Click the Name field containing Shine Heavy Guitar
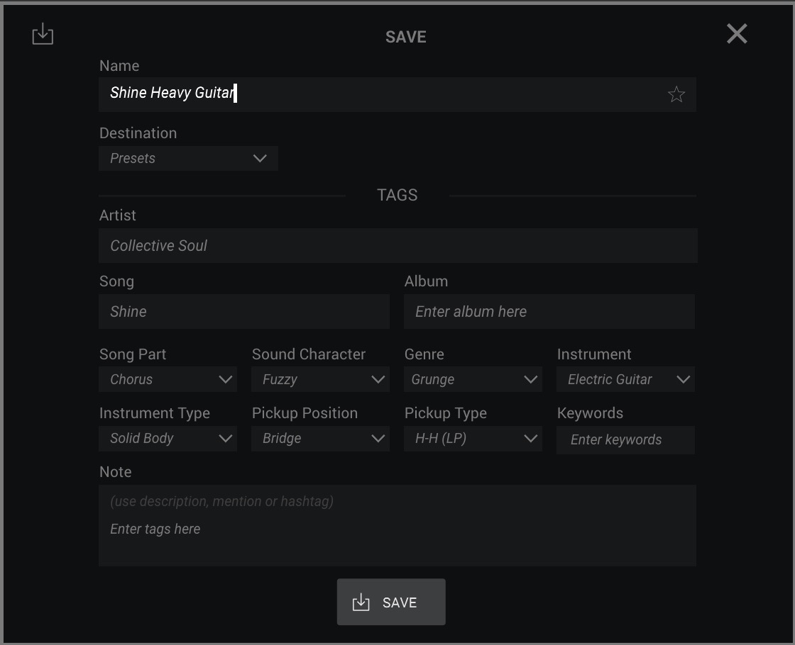 point(397,94)
